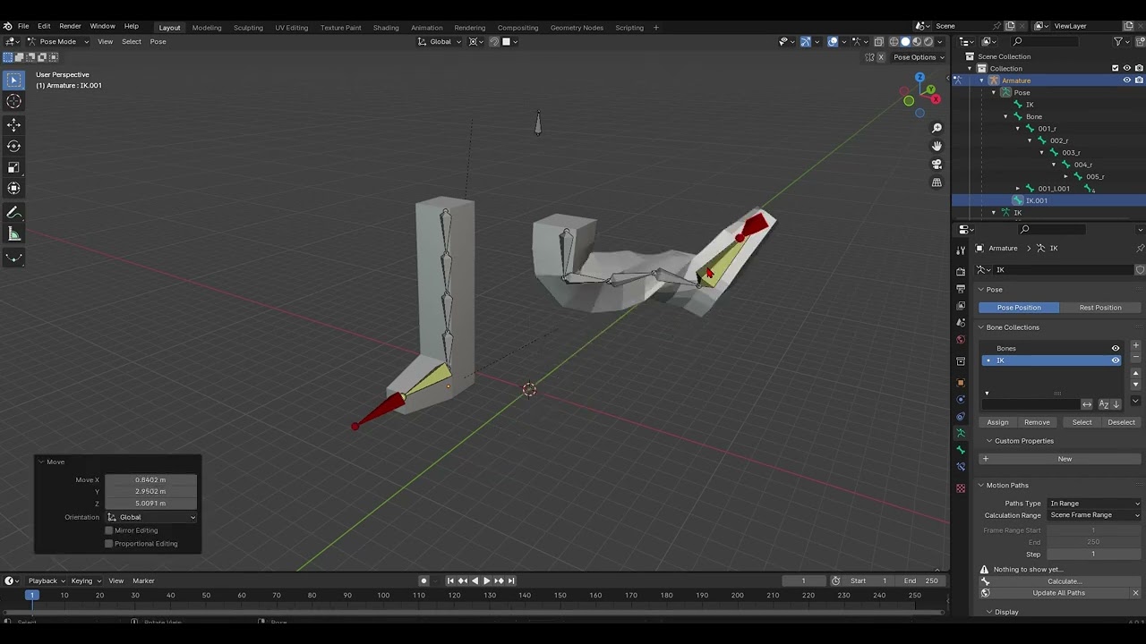Screen dimensions: 1146x644
Task: Open the World properties tab icon
Action: coord(961,340)
